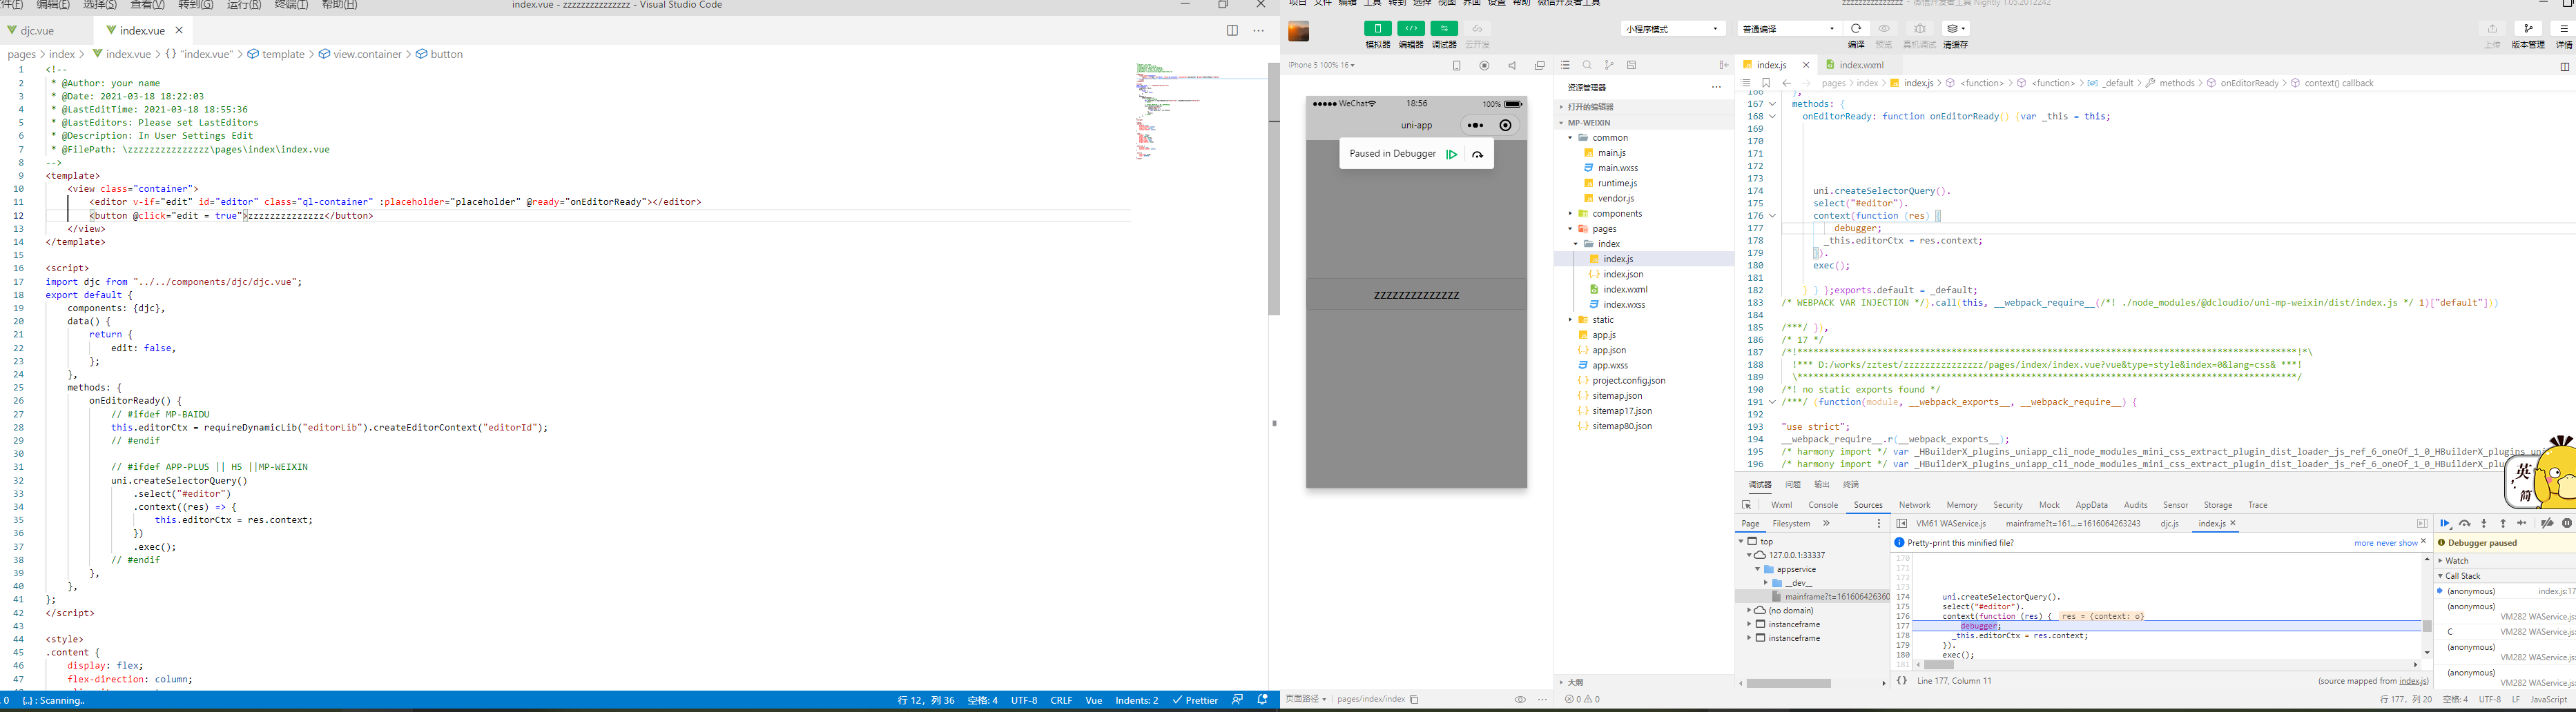Switch to Filesystem tab in Sources navigator
Image resolution: width=2576 pixels, height=712 pixels.
pyautogui.click(x=1791, y=523)
